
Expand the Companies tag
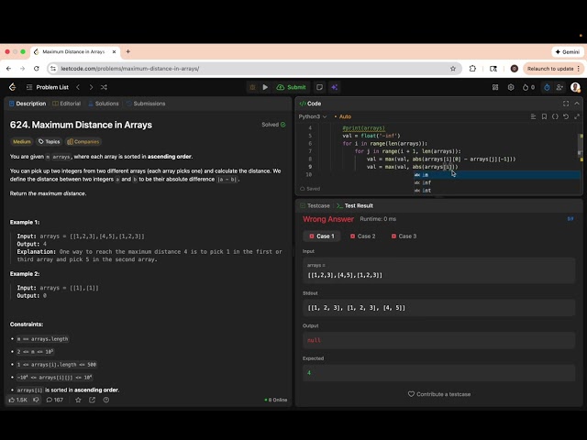coord(83,142)
